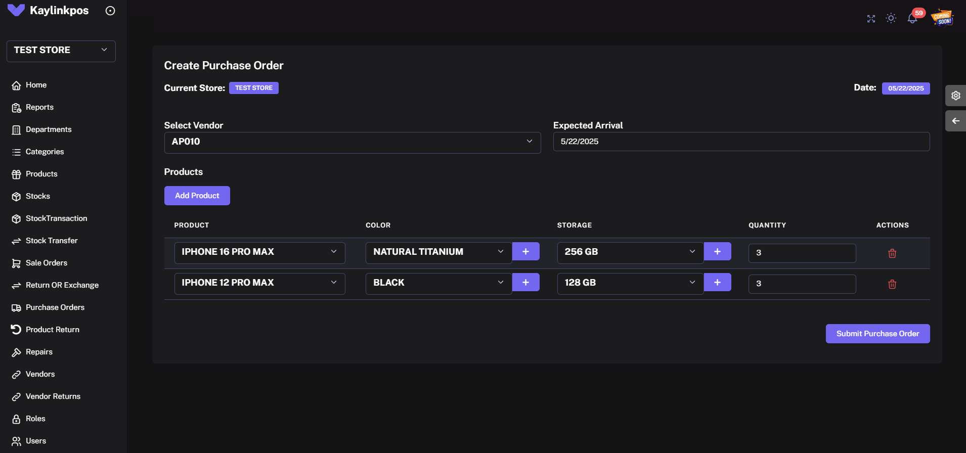Click the Vendors link icon

[x=16, y=375]
